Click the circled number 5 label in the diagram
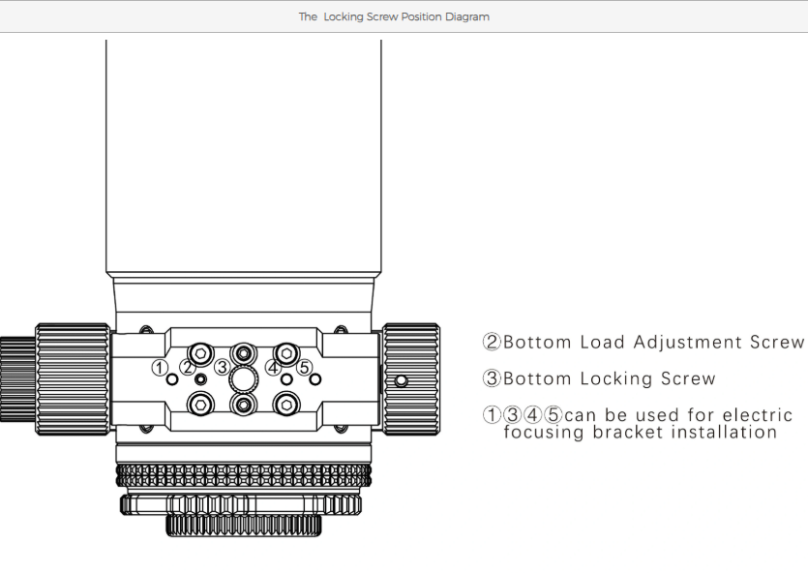 pyautogui.click(x=304, y=367)
